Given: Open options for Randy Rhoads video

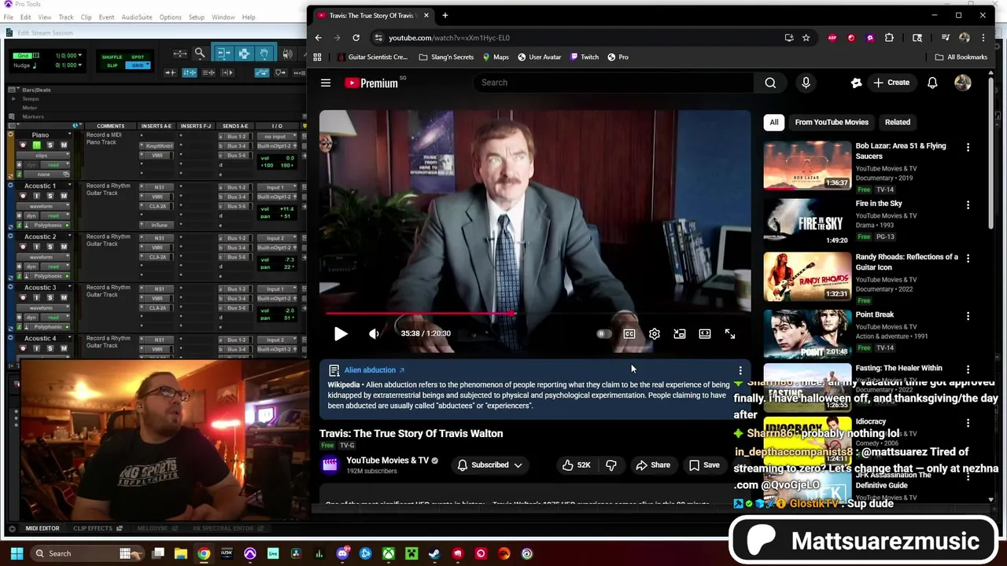Looking at the screenshot, I should tap(968, 258).
